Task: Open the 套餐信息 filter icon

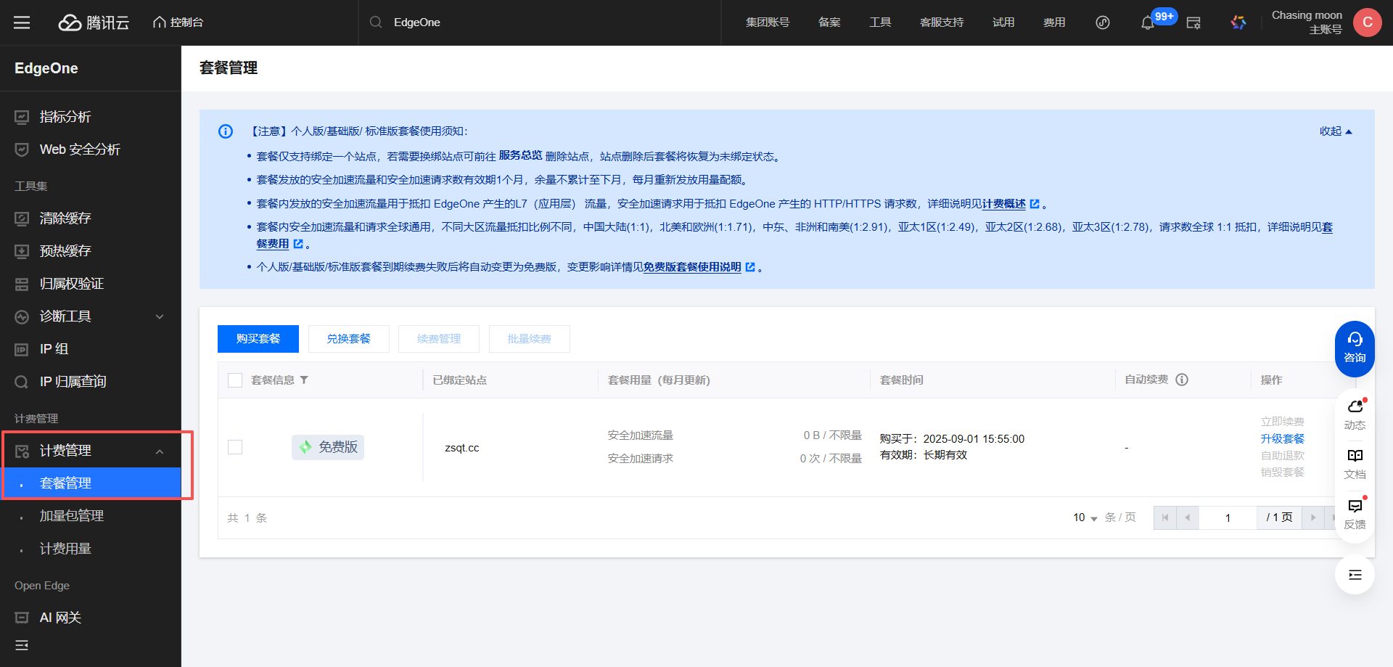Action: (304, 380)
